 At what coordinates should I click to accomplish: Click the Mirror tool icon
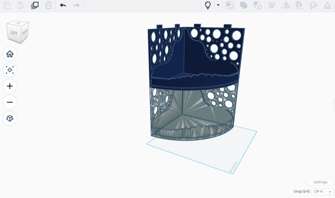click(286, 5)
